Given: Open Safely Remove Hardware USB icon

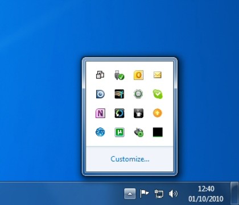Looking at the screenshot, I should coord(119,75).
